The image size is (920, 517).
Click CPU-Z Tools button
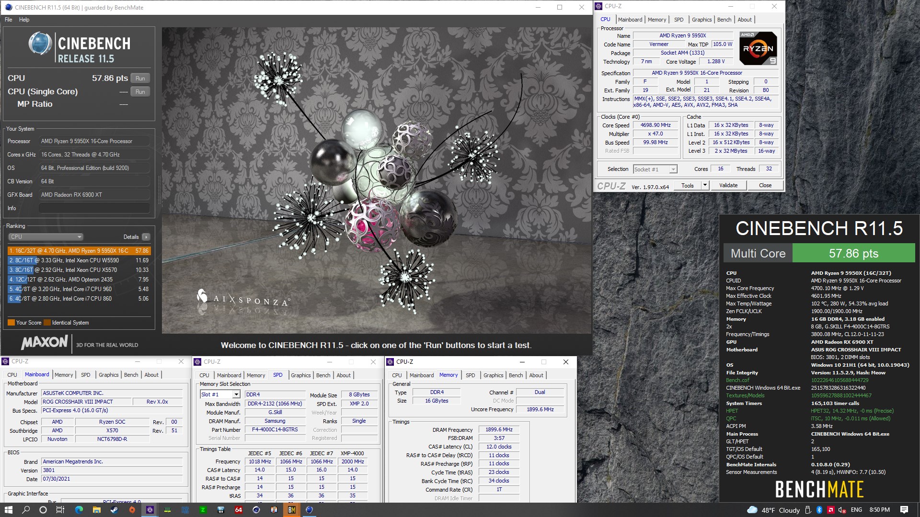(688, 185)
